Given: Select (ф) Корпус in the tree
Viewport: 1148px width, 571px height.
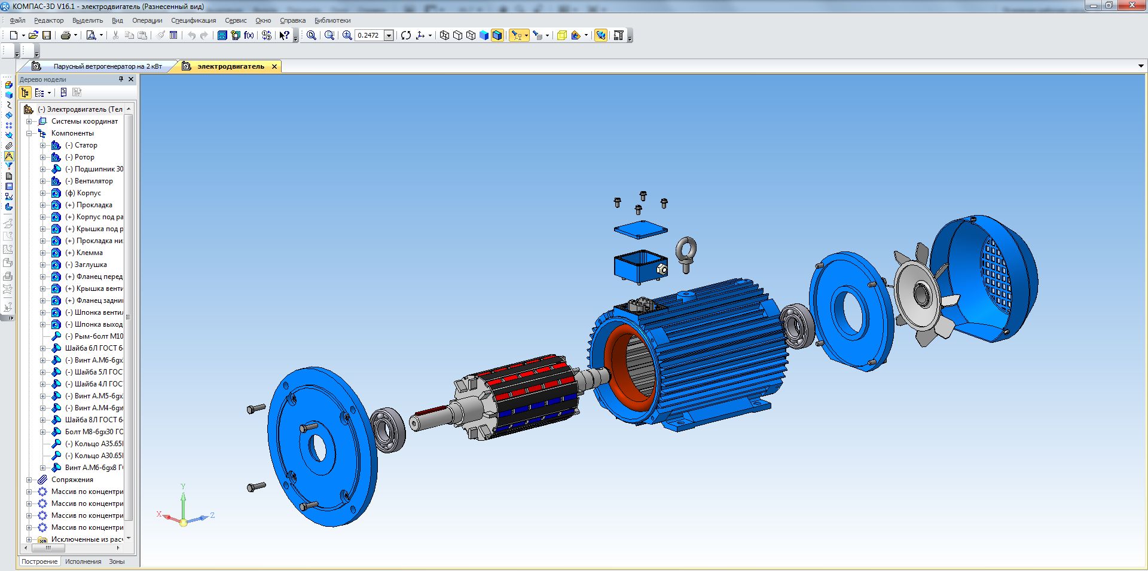Looking at the screenshot, I should [x=83, y=193].
